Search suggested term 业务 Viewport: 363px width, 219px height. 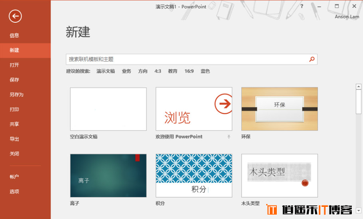126,71
